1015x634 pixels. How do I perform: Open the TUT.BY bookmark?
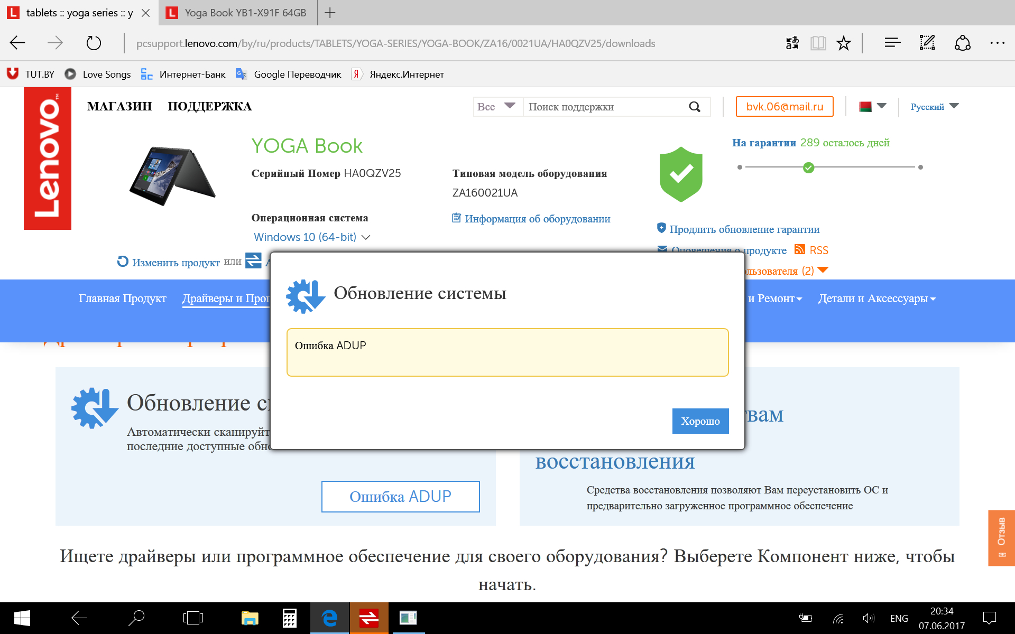31,74
